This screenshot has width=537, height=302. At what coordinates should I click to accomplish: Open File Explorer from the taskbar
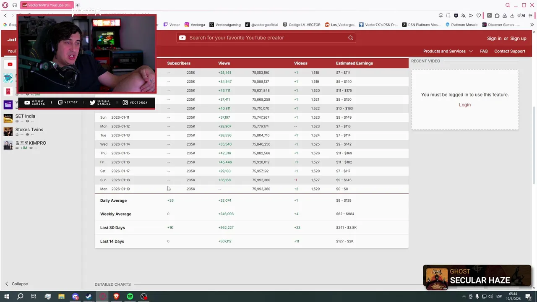click(61, 297)
